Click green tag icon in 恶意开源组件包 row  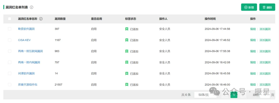click(127, 84)
